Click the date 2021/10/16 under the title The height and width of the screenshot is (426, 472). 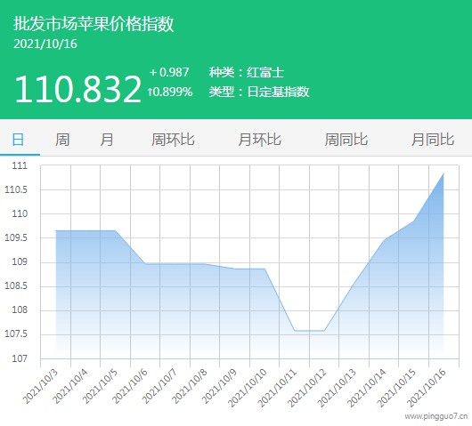[x=45, y=44]
